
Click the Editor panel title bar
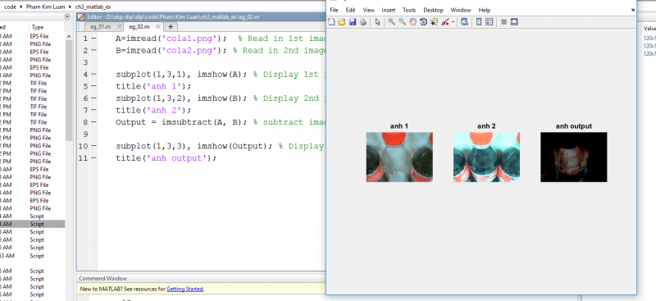(x=201, y=17)
